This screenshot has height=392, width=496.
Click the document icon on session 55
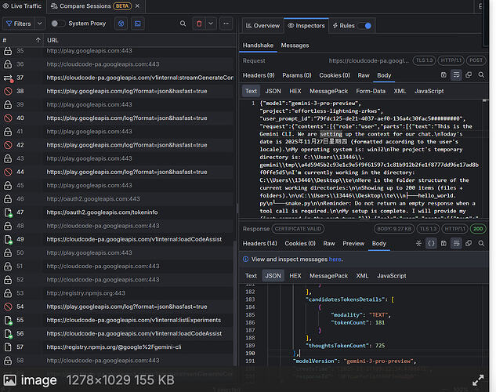pyautogui.click(x=8, y=320)
